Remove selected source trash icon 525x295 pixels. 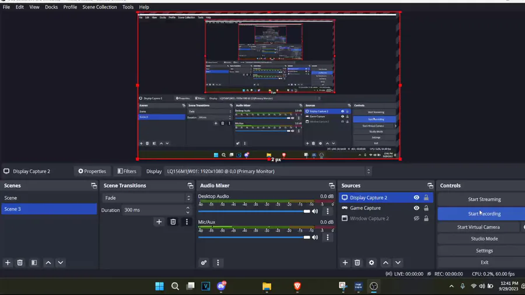pyautogui.click(x=357, y=262)
